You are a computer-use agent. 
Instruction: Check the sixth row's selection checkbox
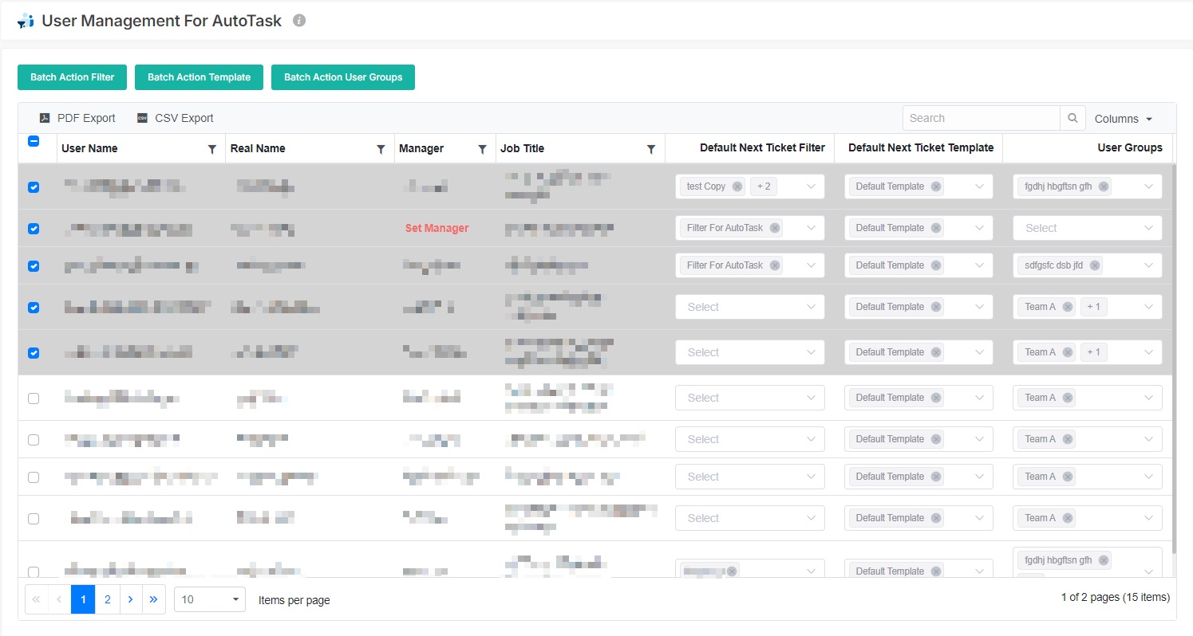34,398
